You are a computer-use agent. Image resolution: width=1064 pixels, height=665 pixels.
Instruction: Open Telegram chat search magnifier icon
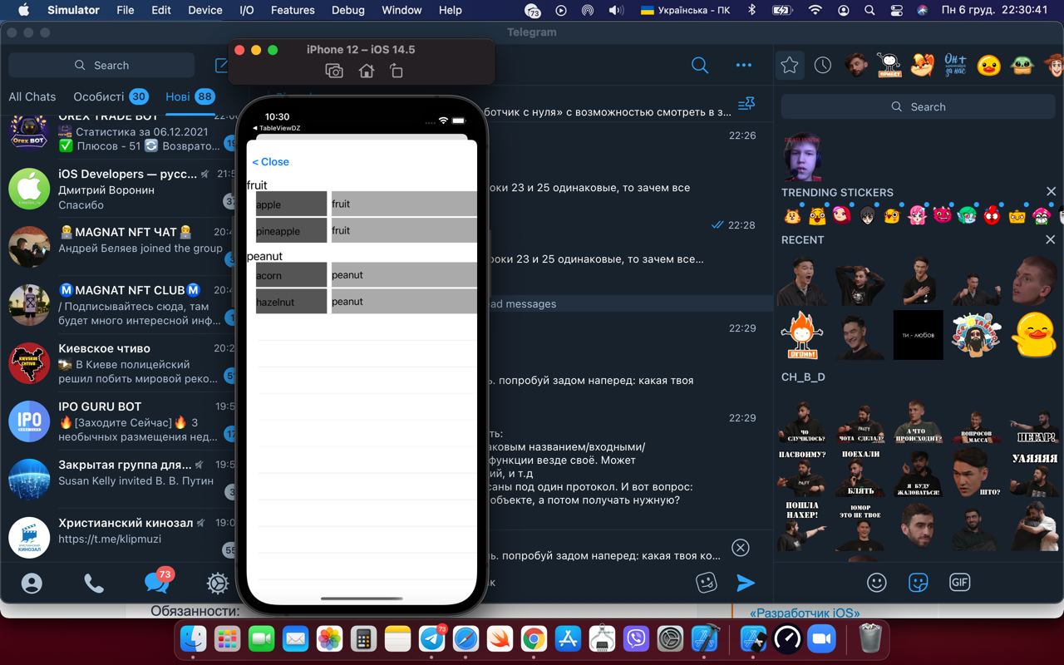coord(700,65)
